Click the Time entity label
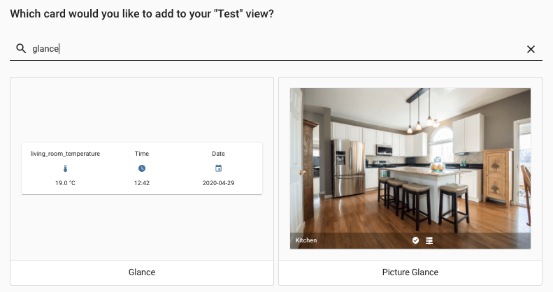553x292 pixels. click(x=142, y=154)
